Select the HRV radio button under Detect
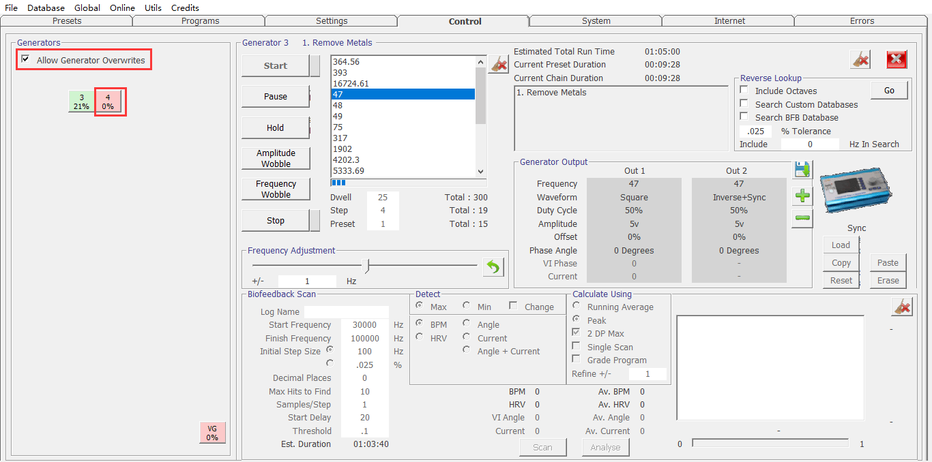This screenshot has height=462, width=932. [x=420, y=338]
